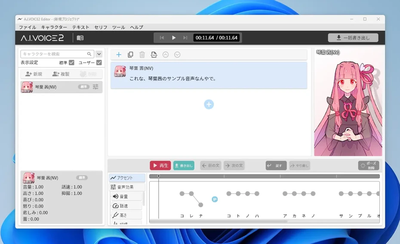Move line down with circled arrow
Image resolution: width=400 pixels, height=244 pixels.
(177, 55)
